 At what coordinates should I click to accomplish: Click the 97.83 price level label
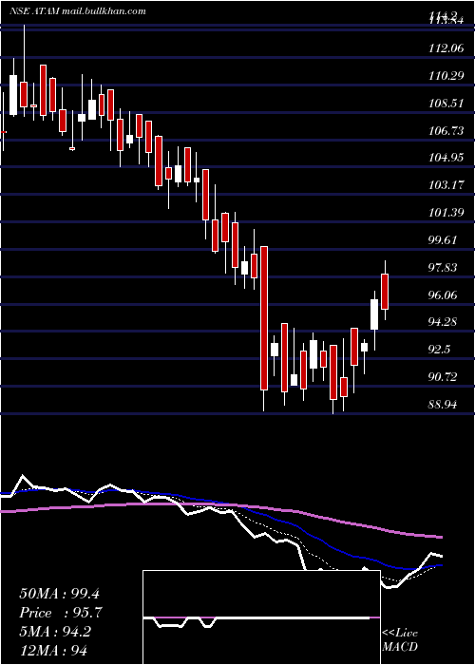point(444,268)
